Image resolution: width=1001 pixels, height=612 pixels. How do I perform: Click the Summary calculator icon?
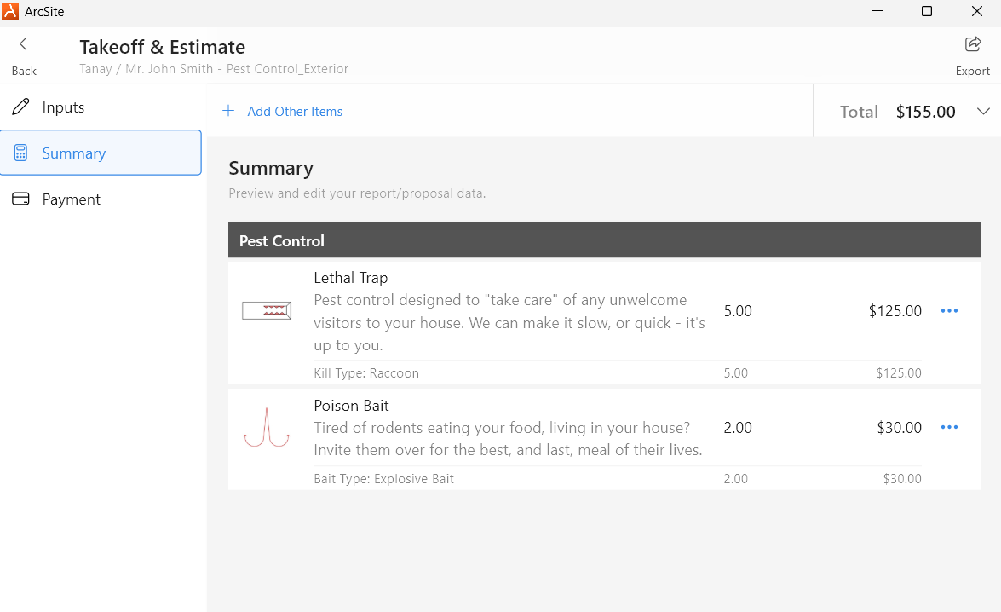pos(20,153)
